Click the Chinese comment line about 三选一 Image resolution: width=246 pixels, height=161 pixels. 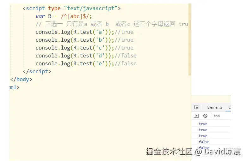pos(112,24)
